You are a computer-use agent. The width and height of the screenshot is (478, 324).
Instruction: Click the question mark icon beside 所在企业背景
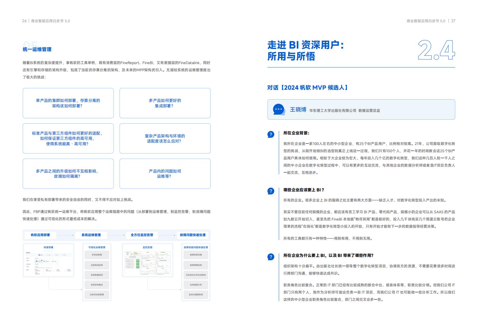click(271, 134)
